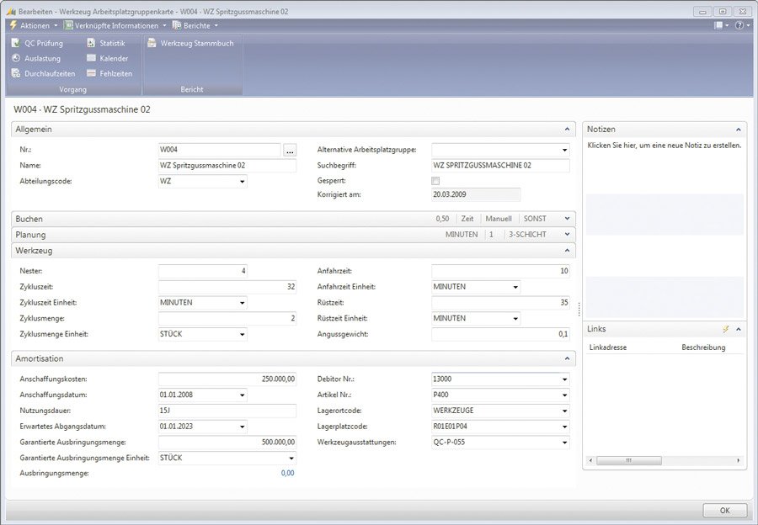Click the Durchlaufzeiten icon
This screenshot has width=758, height=525.
(16, 73)
